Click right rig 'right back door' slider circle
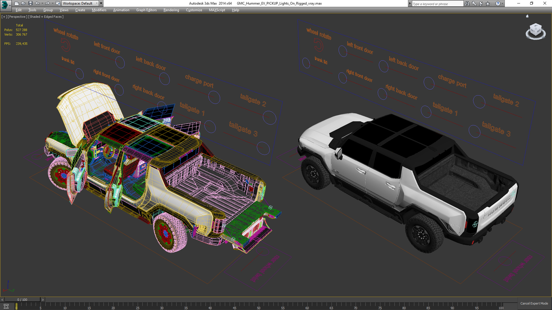This screenshot has height=310, width=552. (x=382, y=94)
